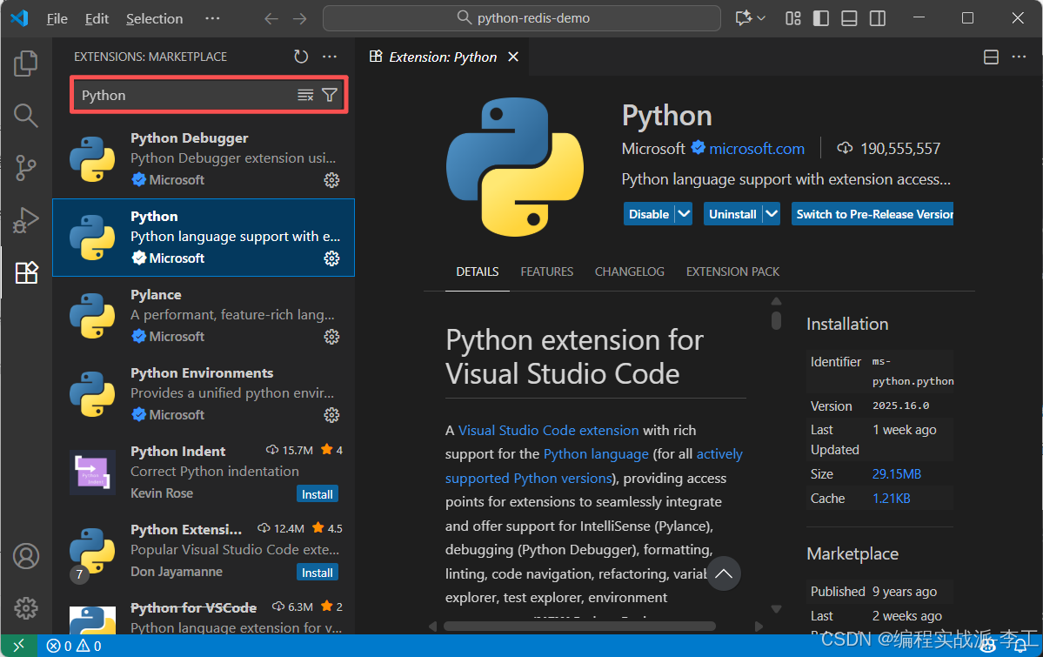Screen dimensions: 1043x657
Task: Switch to the CHANGELOG tab
Action: point(629,272)
